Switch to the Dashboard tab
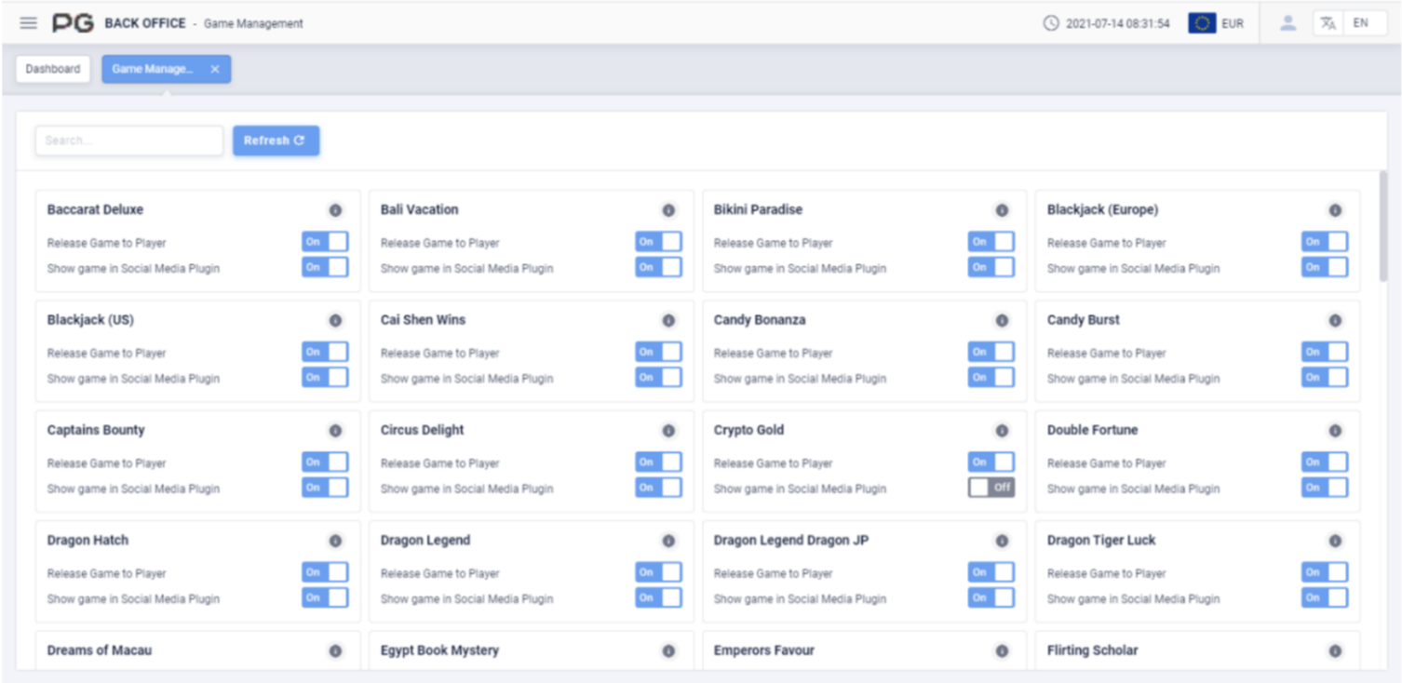The width and height of the screenshot is (1402, 683). point(53,69)
